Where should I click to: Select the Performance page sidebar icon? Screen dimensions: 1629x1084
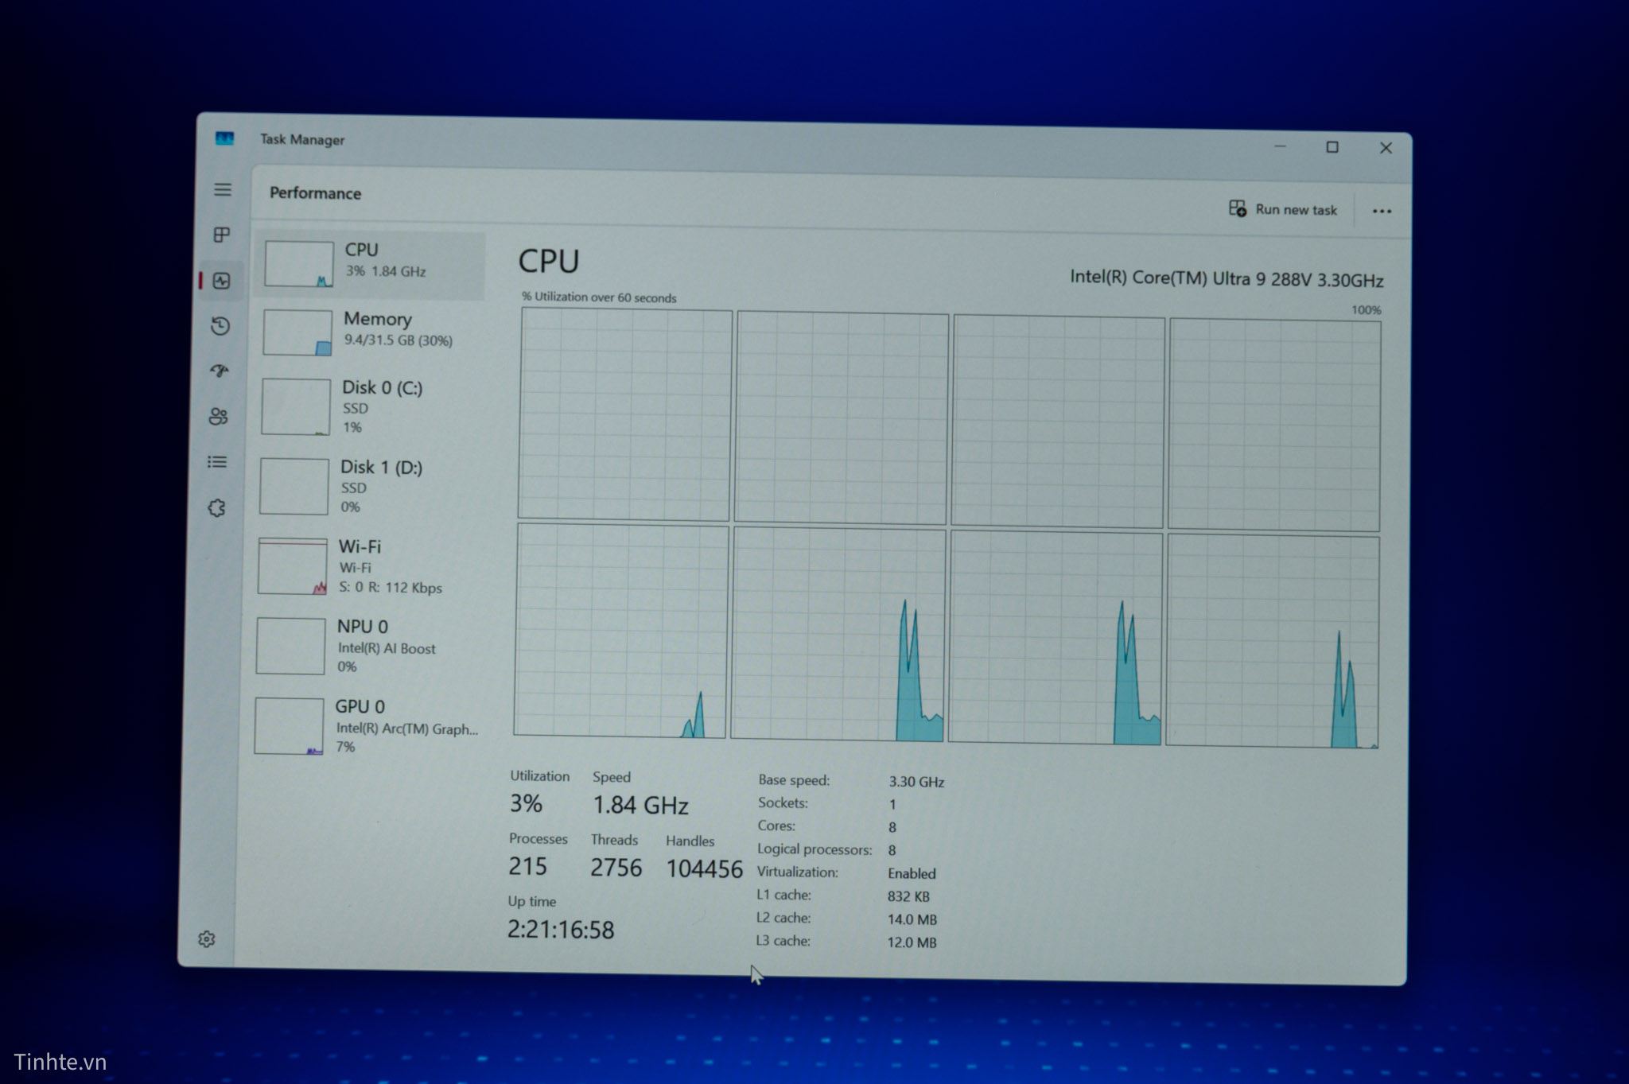click(x=221, y=281)
